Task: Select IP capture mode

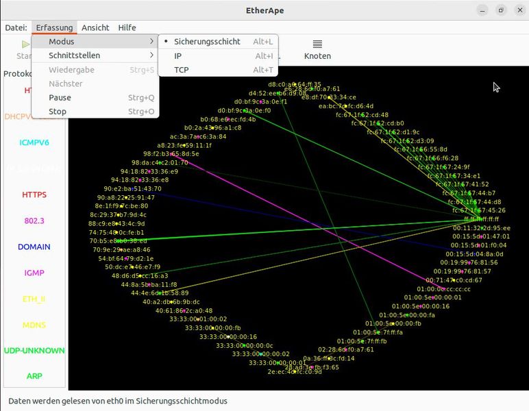Action: tap(219, 56)
